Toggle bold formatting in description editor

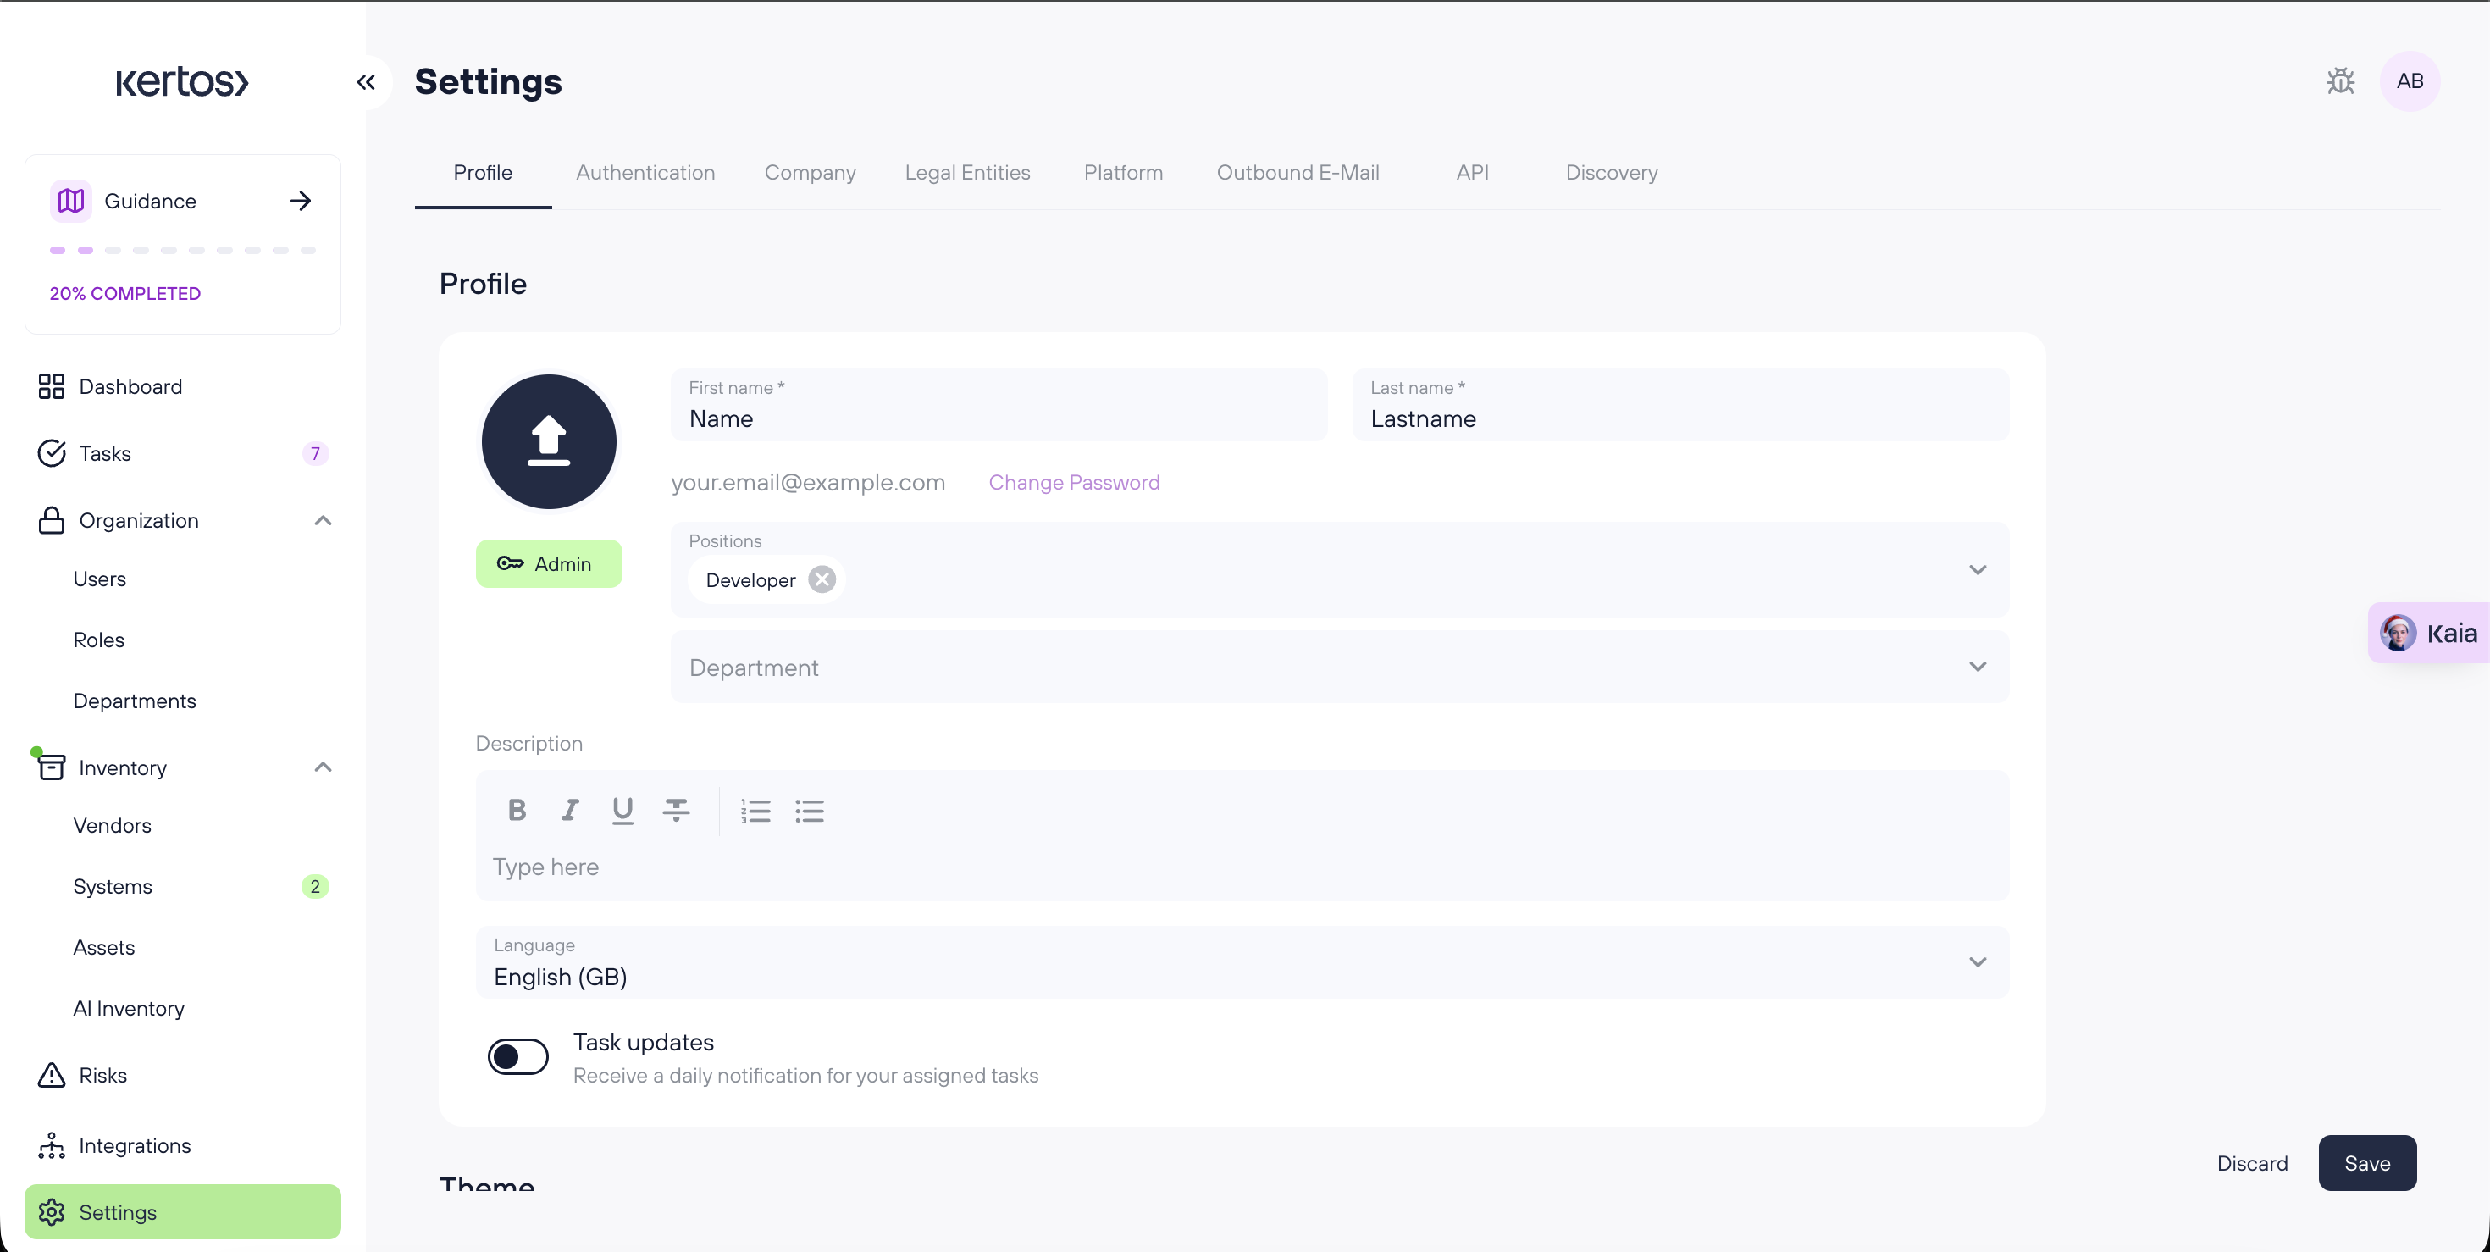[517, 810]
